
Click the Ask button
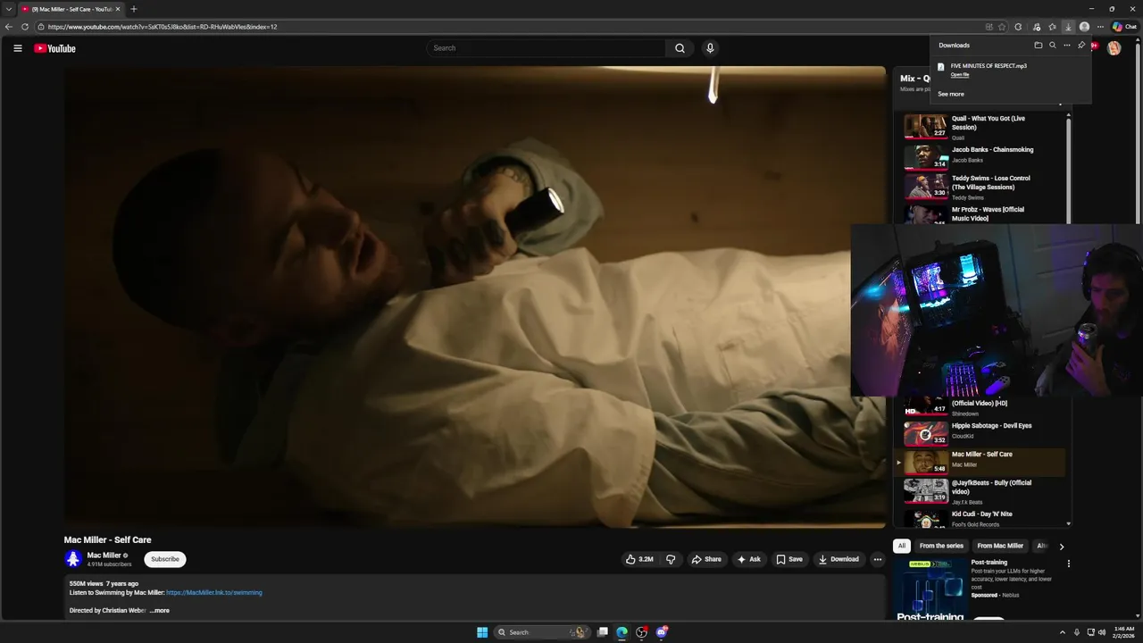pos(748,559)
